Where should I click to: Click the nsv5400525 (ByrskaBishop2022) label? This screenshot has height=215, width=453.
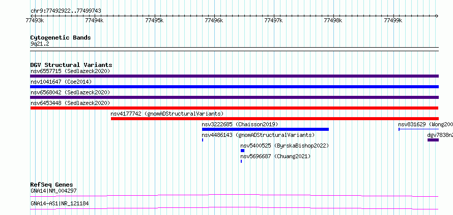point(285,146)
